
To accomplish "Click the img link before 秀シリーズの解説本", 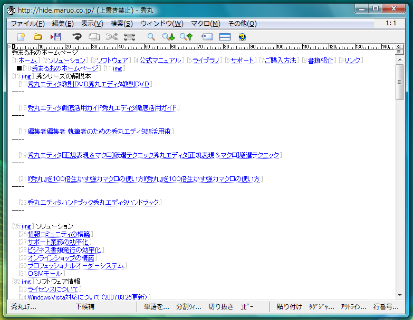I will coord(26,76).
